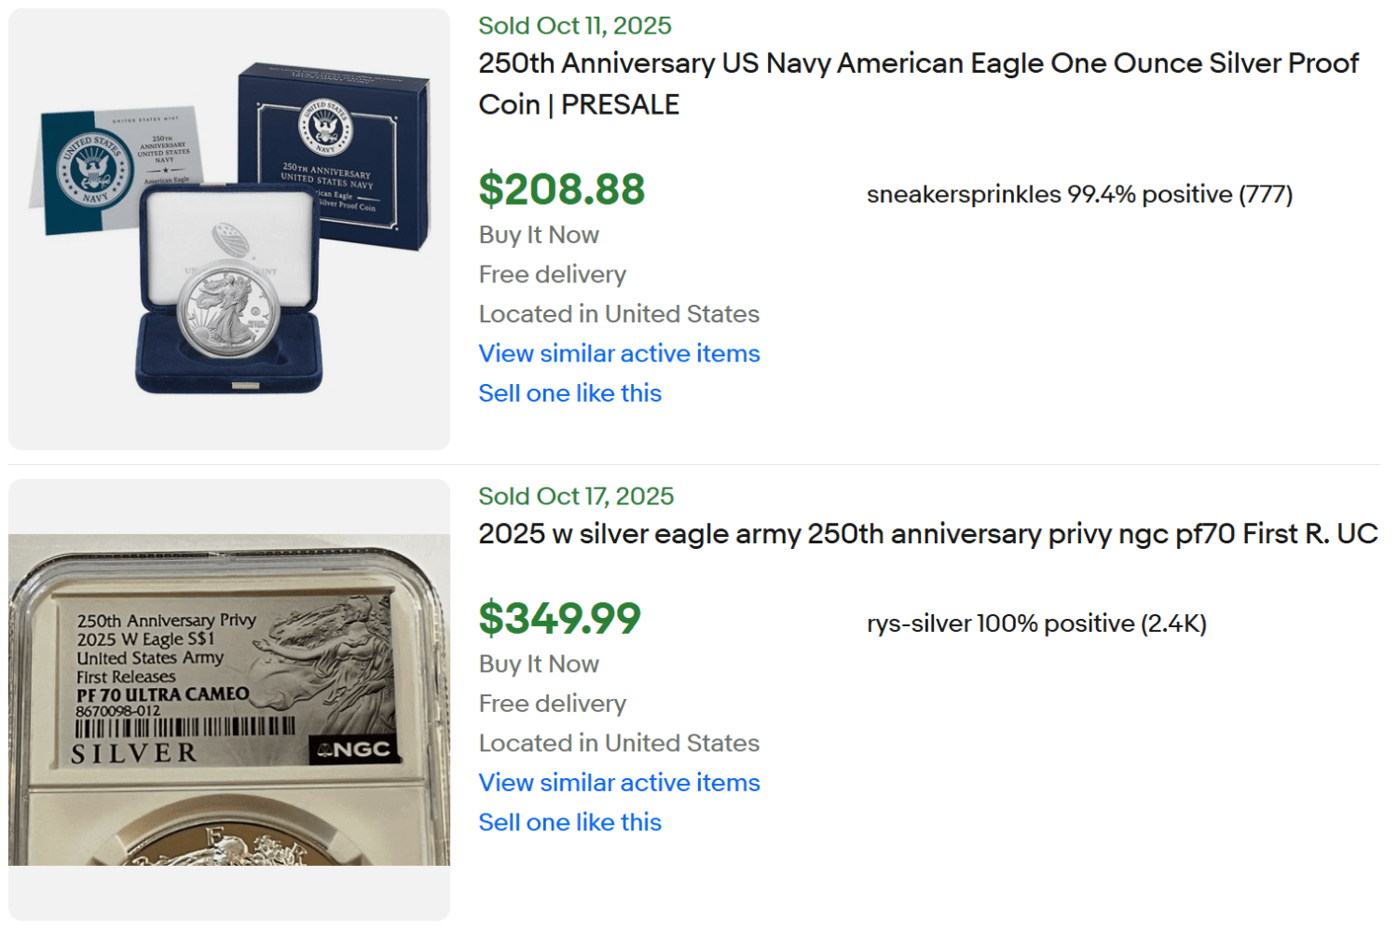Image resolution: width=1398 pixels, height=932 pixels.
Task: Click Buy It Now on the army eagle listing
Action: 539,664
